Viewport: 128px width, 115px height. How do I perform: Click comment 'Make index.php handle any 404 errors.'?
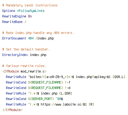[40, 33]
